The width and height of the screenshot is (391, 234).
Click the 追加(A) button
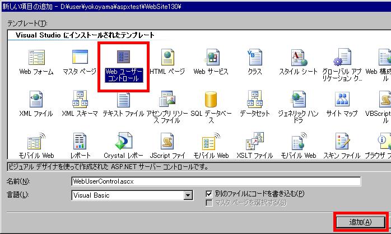[360, 222]
